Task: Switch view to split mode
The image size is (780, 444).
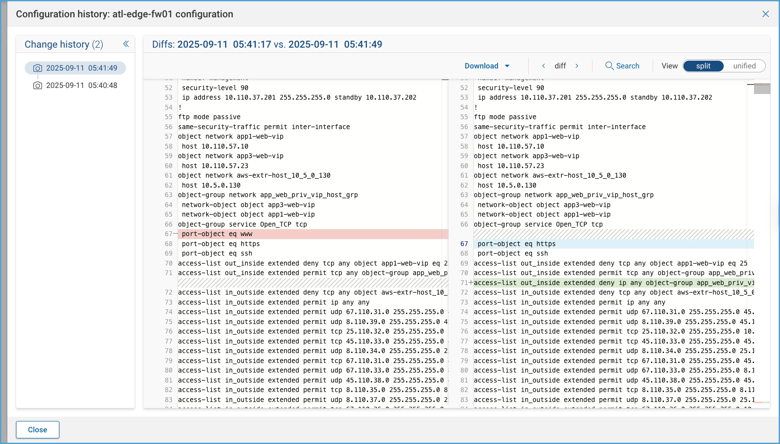Action: 703,66
